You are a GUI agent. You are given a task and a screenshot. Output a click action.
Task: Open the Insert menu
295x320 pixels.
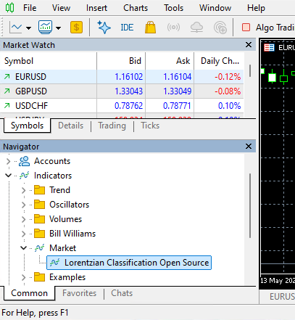click(x=96, y=8)
